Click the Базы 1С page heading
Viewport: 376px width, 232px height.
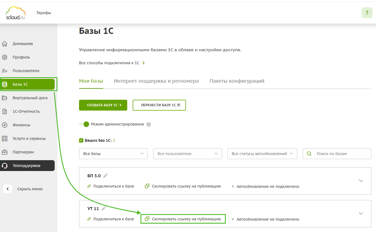(x=96, y=31)
